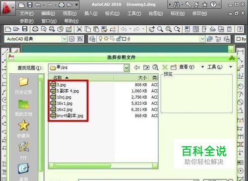
Task: Open the Workspace Settings gear icon
Action: pyautogui.click(x=71, y=39)
